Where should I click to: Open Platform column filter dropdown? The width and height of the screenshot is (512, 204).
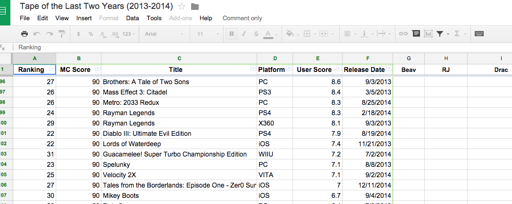(289, 69)
